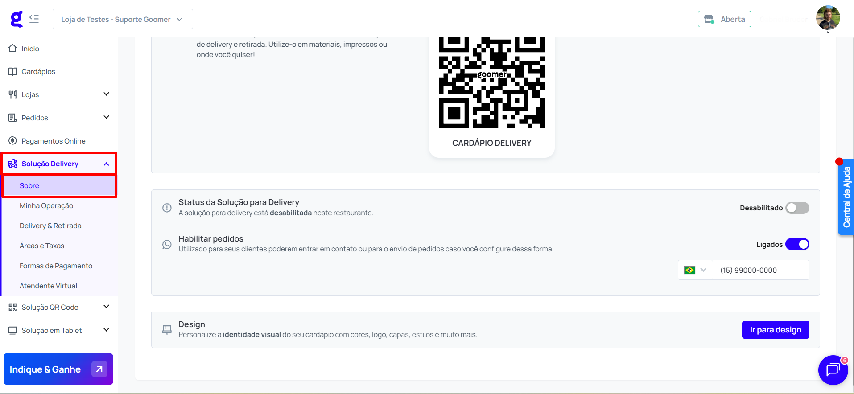The height and width of the screenshot is (394, 854).
Task: Expand the Solução em Tablet chevron
Action: click(106, 330)
